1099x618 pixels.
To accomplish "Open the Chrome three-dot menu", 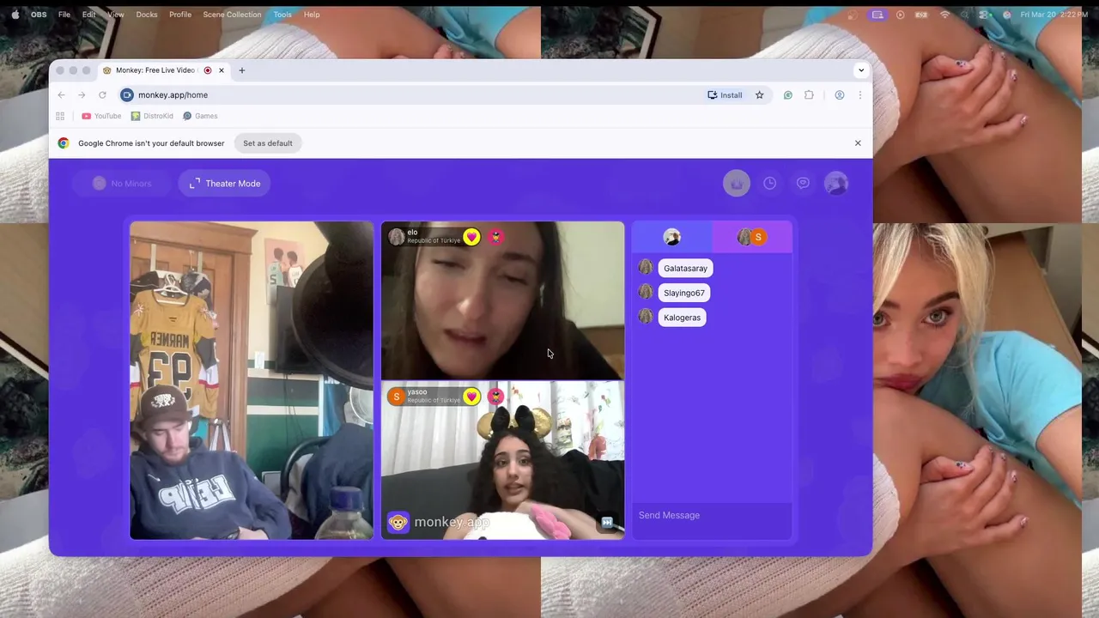I will (860, 95).
